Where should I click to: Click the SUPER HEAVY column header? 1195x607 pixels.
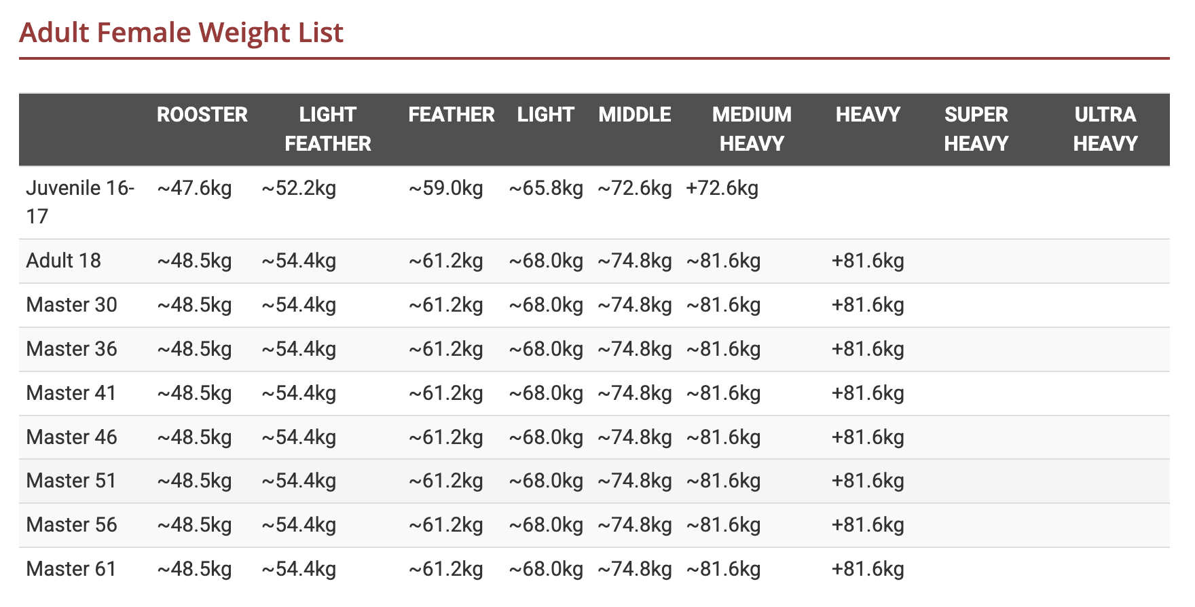(x=976, y=129)
